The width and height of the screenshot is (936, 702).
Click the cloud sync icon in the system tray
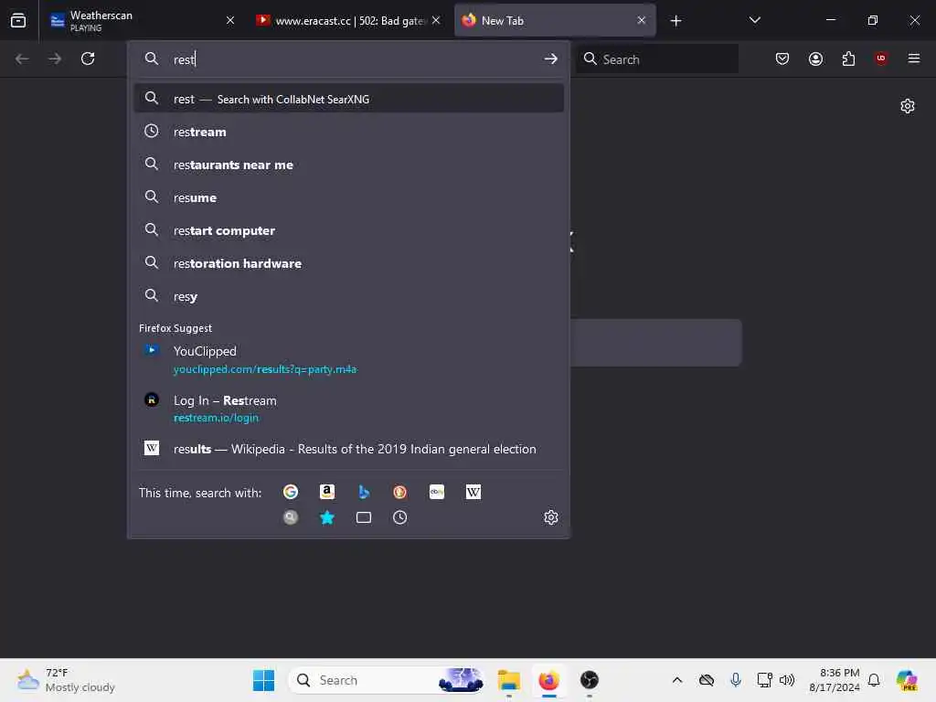[x=707, y=680]
